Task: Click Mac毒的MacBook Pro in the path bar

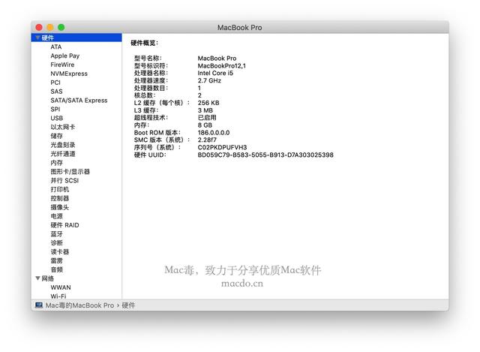Action: coord(79,305)
